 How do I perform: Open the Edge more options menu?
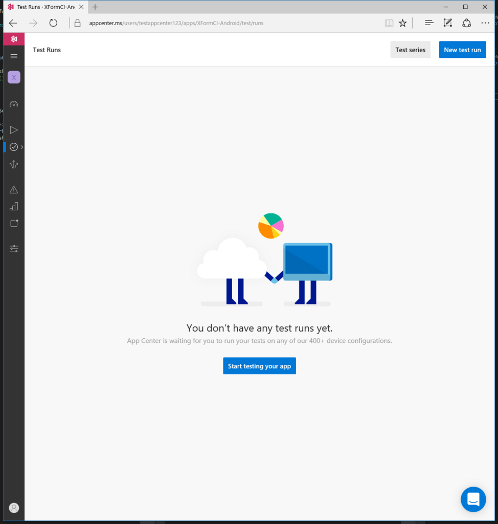[x=485, y=23]
